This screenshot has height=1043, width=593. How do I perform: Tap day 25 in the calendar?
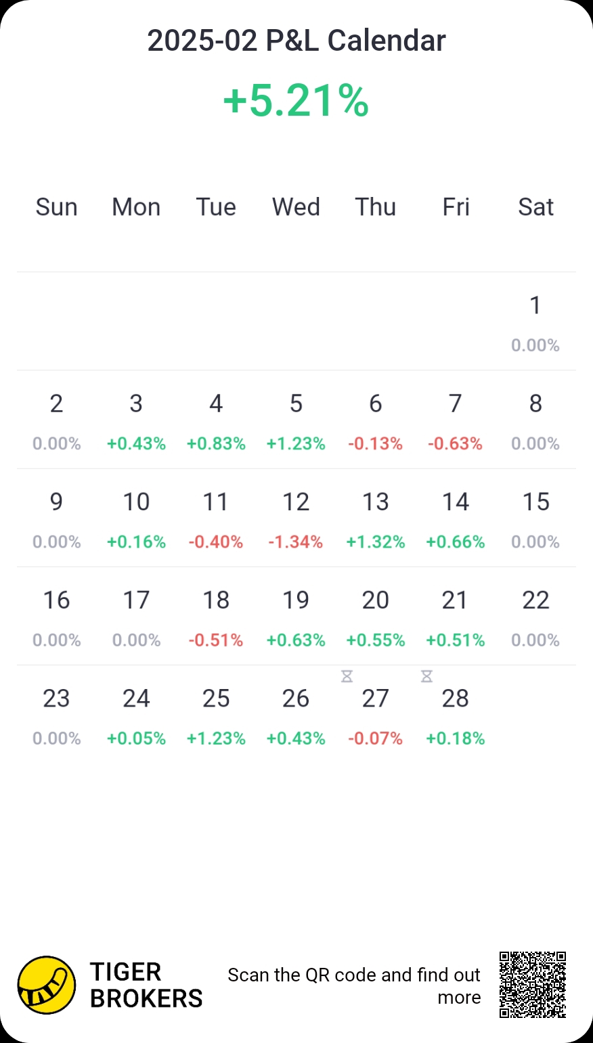click(216, 715)
